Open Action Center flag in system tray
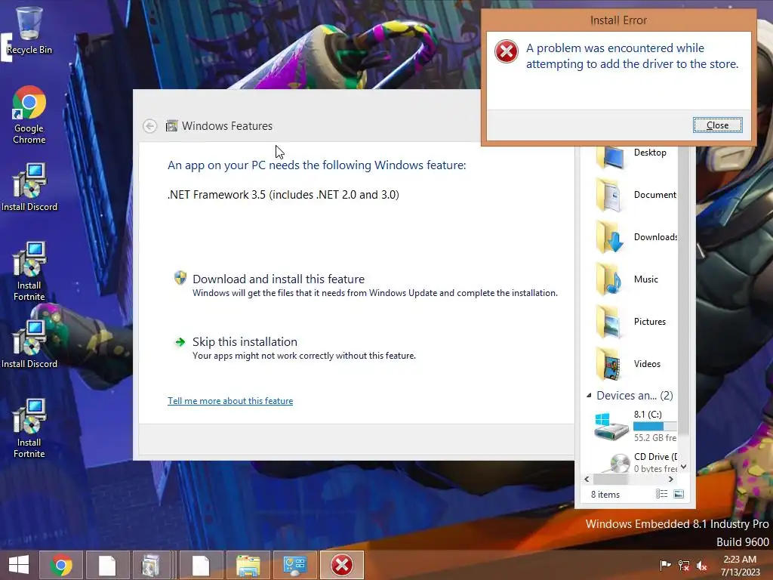This screenshot has width=773, height=580. pos(665,565)
